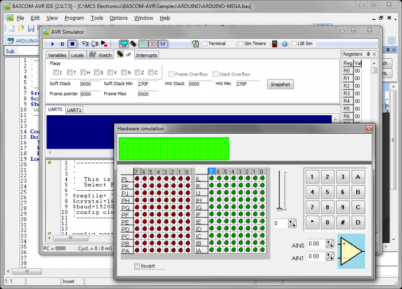Screen dimensions: 402x289
Task: Toggle the T flag checkbox
Action: (70, 72)
